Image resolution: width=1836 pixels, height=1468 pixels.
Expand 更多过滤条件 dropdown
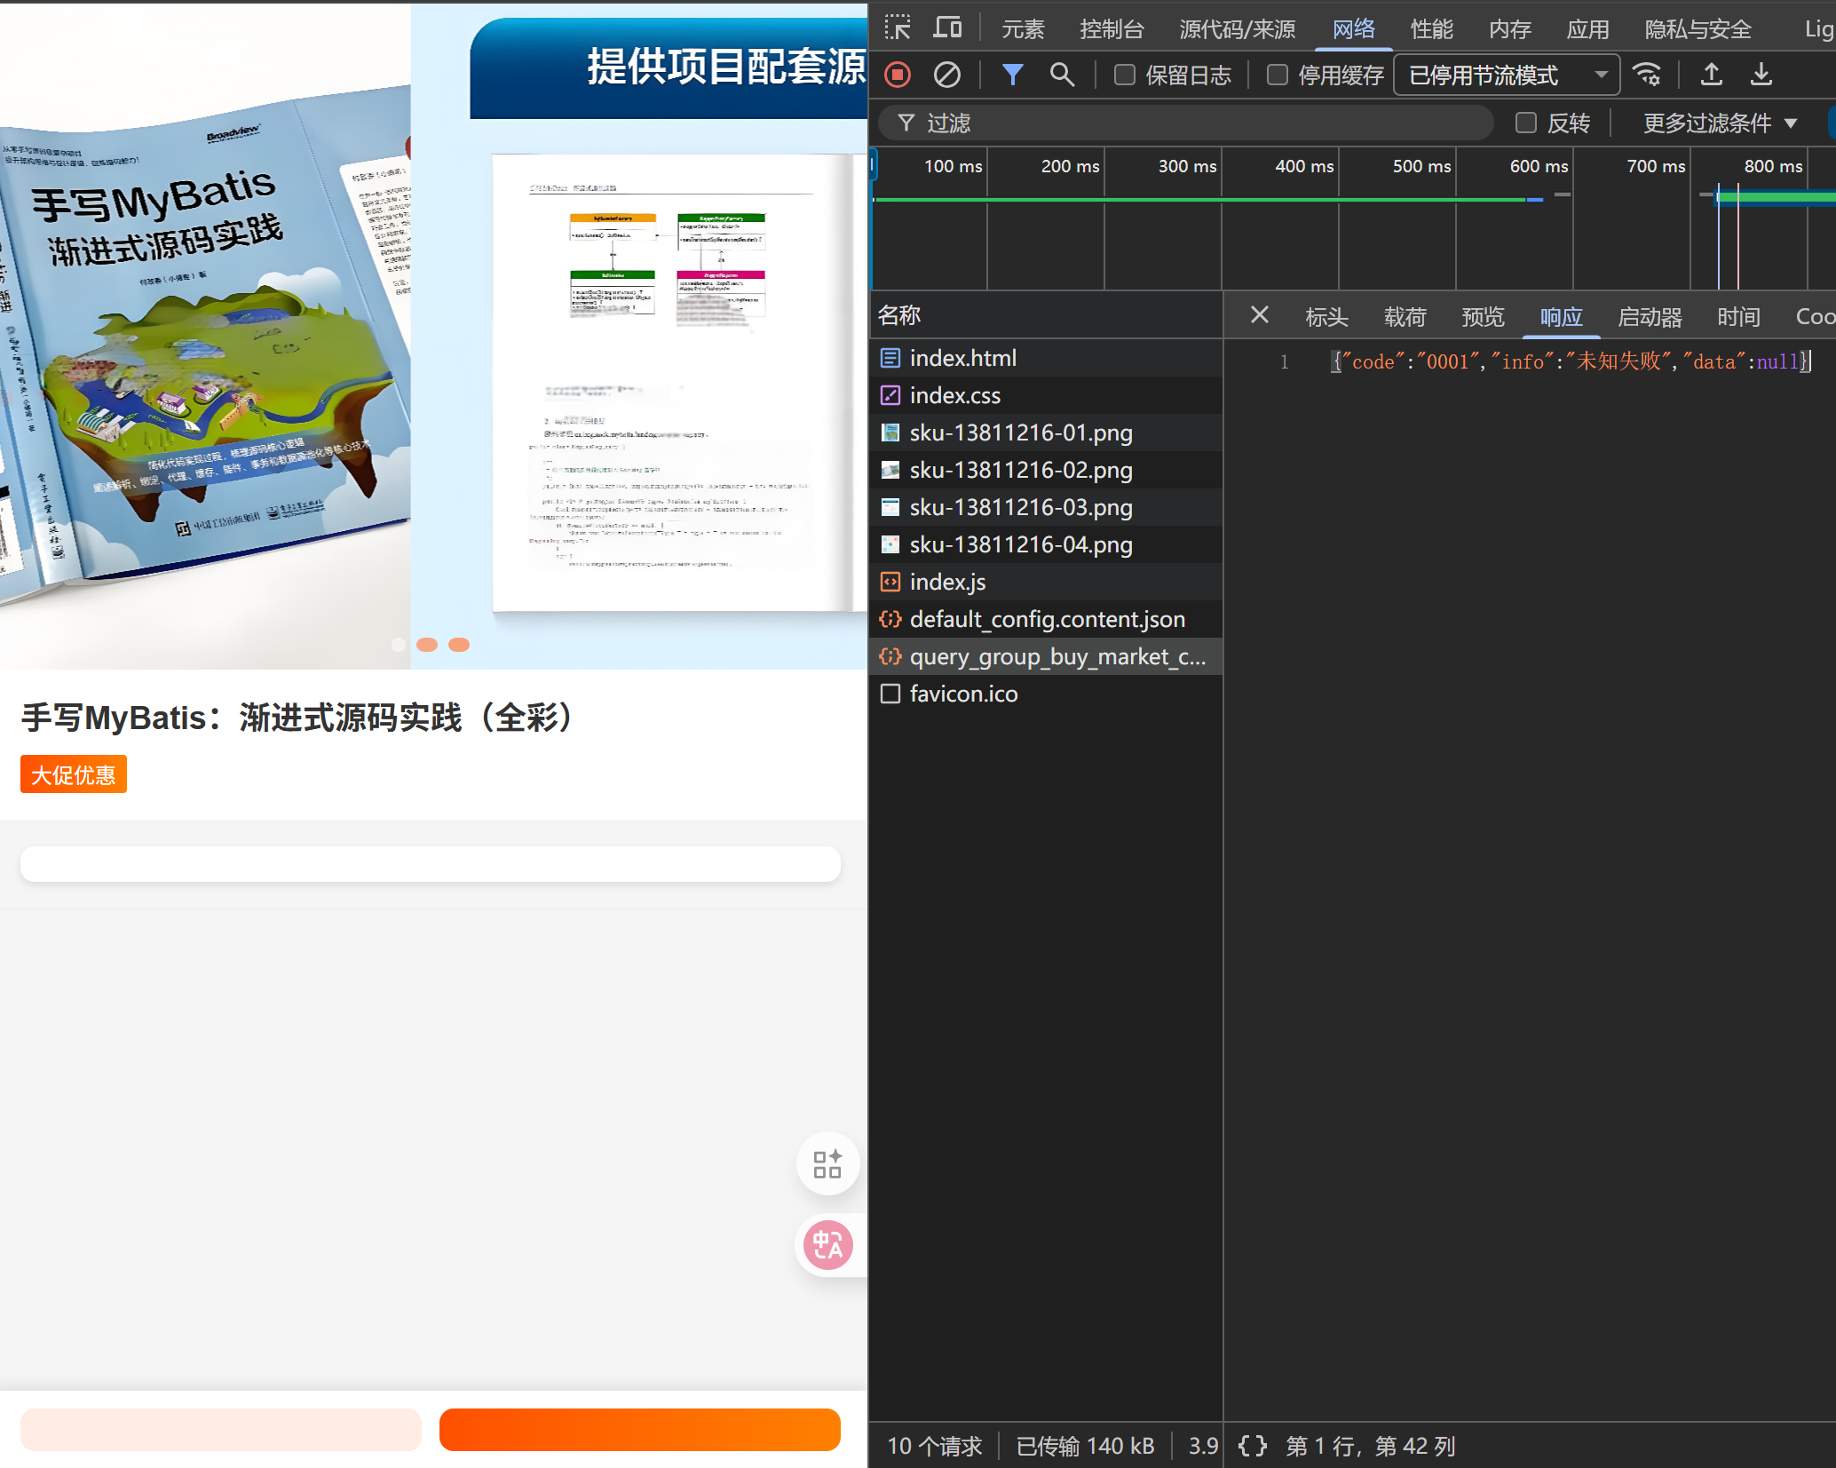[1720, 123]
